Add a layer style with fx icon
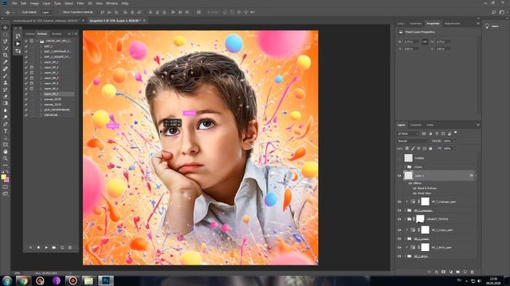 coord(436,272)
